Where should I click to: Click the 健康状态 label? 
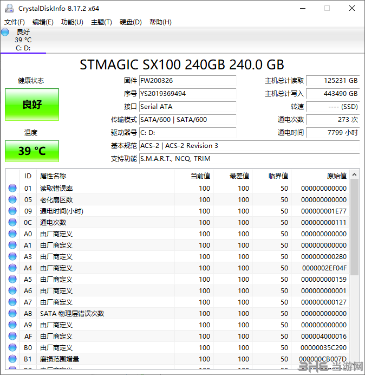(x=31, y=81)
